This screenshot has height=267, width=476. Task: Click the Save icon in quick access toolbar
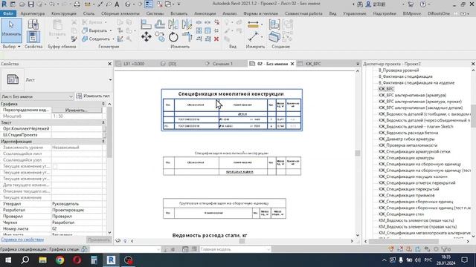(30, 4)
